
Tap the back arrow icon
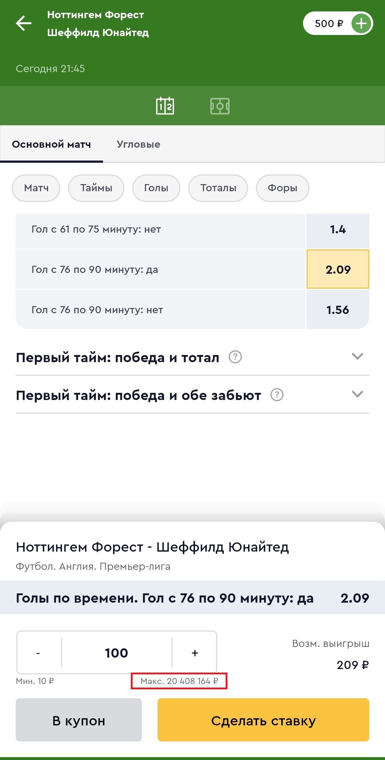click(24, 24)
